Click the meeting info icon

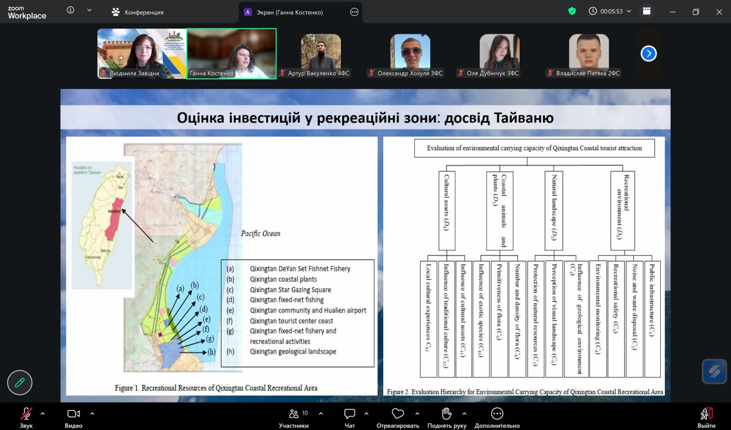pos(71,10)
